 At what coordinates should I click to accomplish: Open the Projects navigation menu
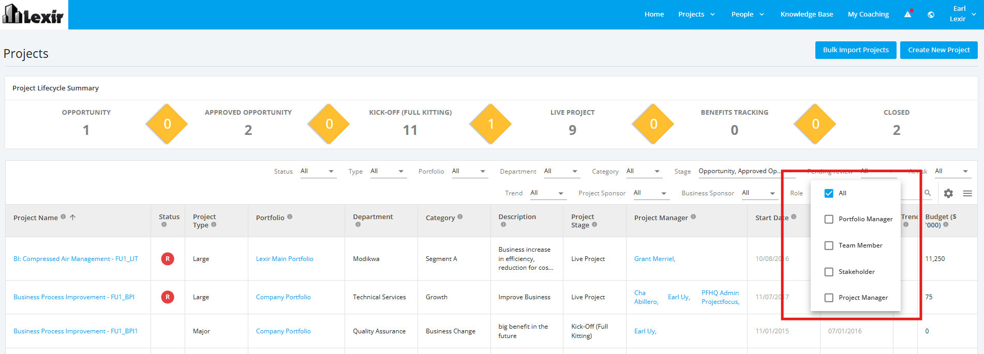[x=696, y=14]
